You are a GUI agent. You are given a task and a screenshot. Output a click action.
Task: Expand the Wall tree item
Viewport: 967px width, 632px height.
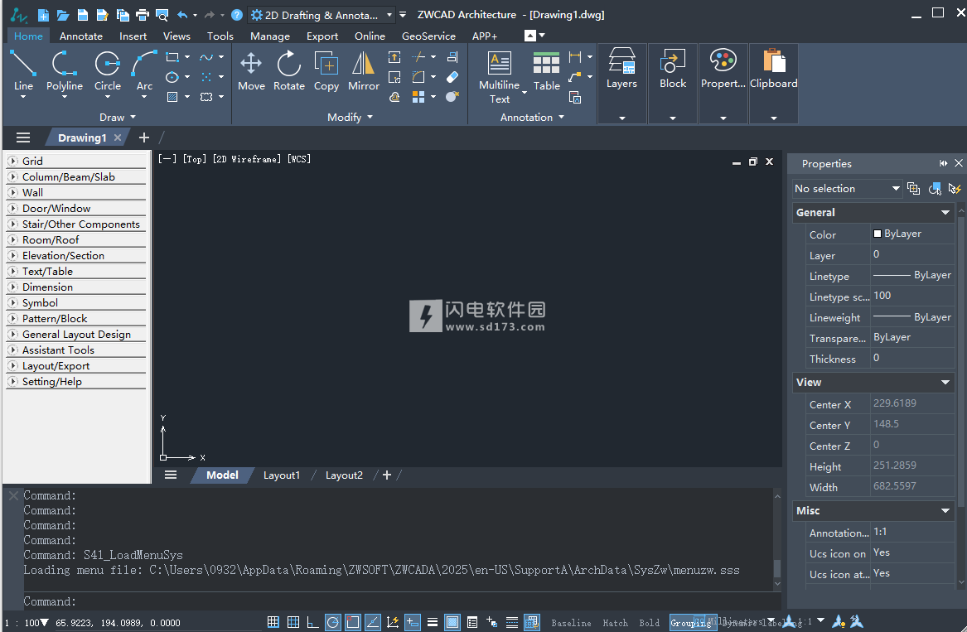point(12,192)
